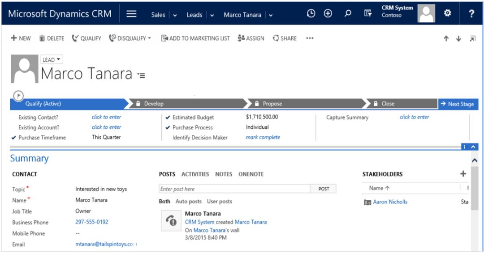Delete the lead using DELETE
Screen dimensions: 484x253
[52, 38]
